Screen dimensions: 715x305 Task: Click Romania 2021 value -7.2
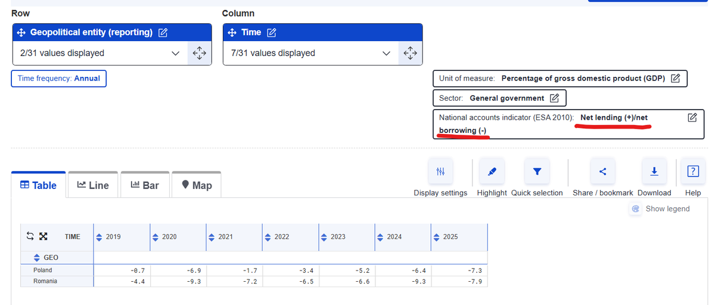coord(234,281)
